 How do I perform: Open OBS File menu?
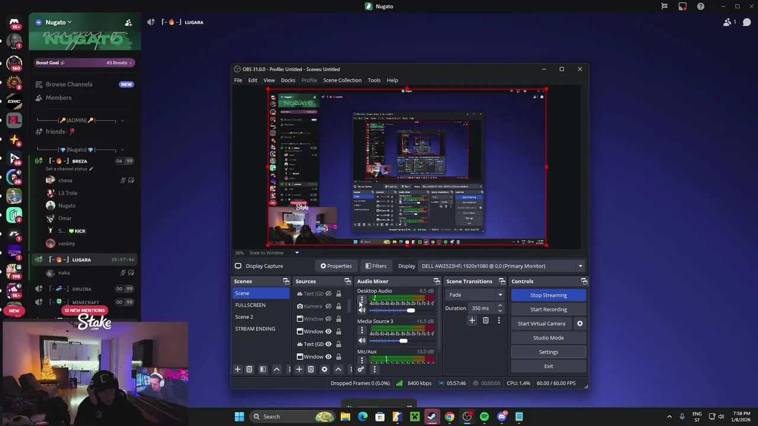[x=237, y=80]
